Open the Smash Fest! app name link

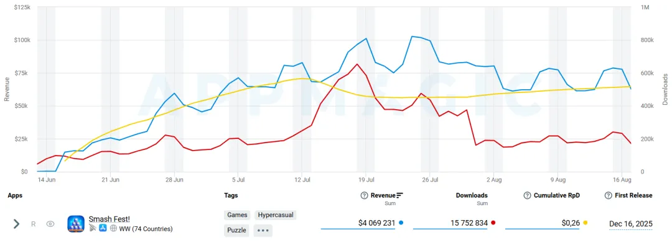[110, 219]
